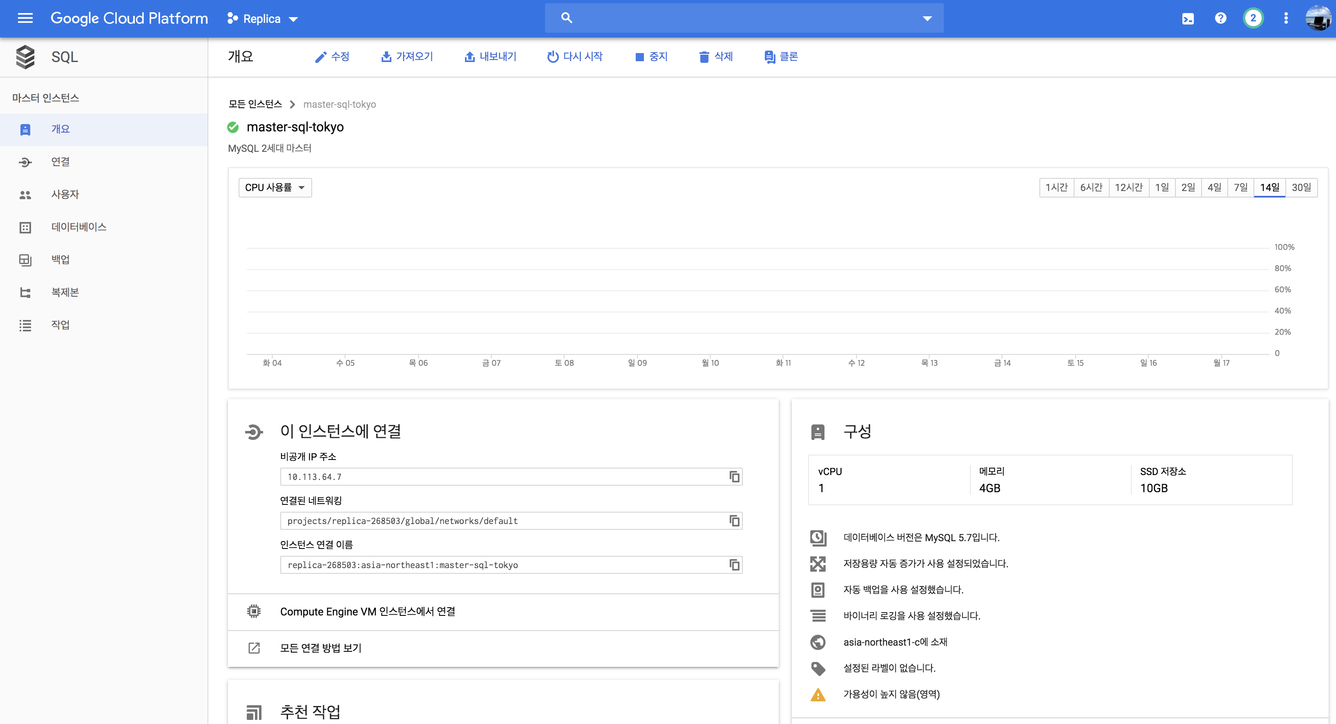Switch chart range to 30일
The height and width of the screenshot is (724, 1336).
(1301, 187)
